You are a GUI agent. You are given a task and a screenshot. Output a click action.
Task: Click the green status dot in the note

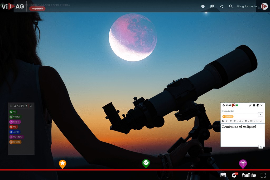(x=237, y=105)
